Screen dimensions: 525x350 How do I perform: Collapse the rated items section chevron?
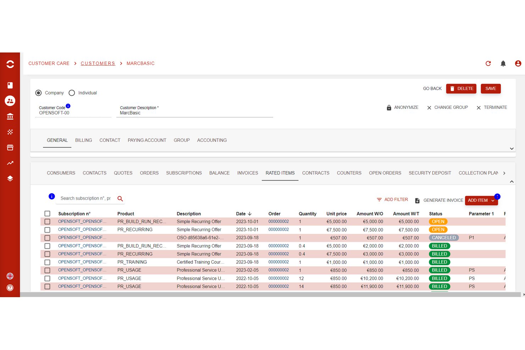[x=512, y=182]
